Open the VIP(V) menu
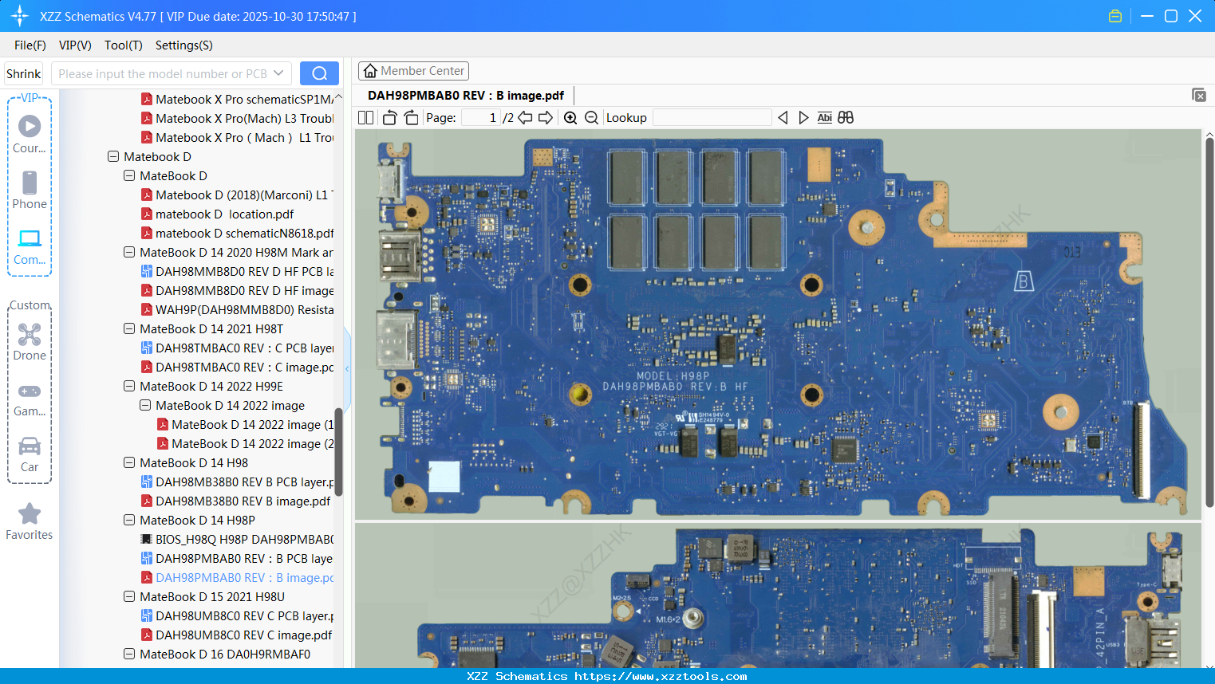 pos(75,45)
